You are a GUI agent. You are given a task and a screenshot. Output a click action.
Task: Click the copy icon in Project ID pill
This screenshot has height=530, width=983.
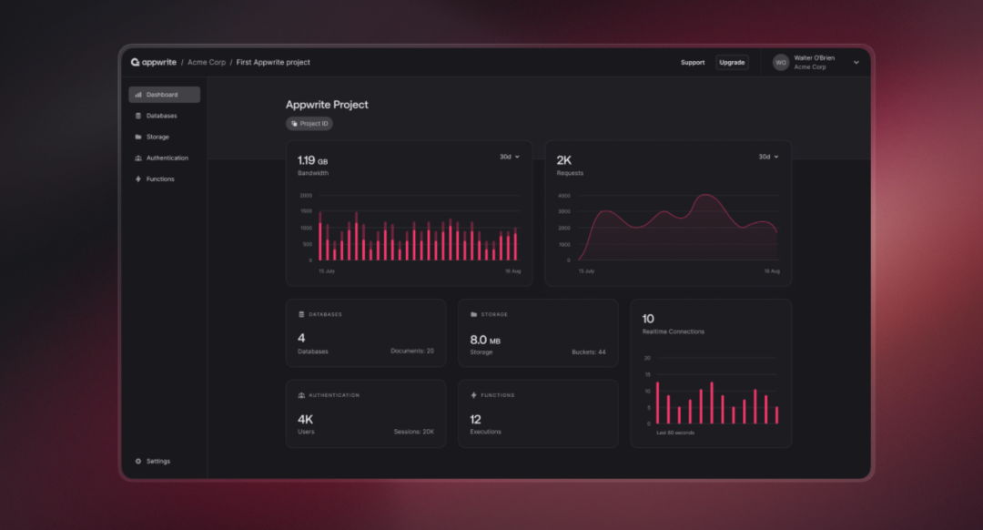[x=294, y=124]
